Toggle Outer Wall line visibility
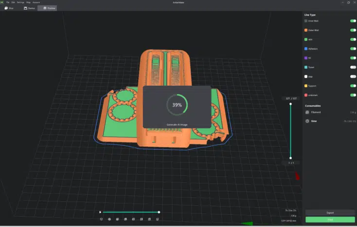The height and width of the screenshot is (227, 357). click(x=353, y=30)
